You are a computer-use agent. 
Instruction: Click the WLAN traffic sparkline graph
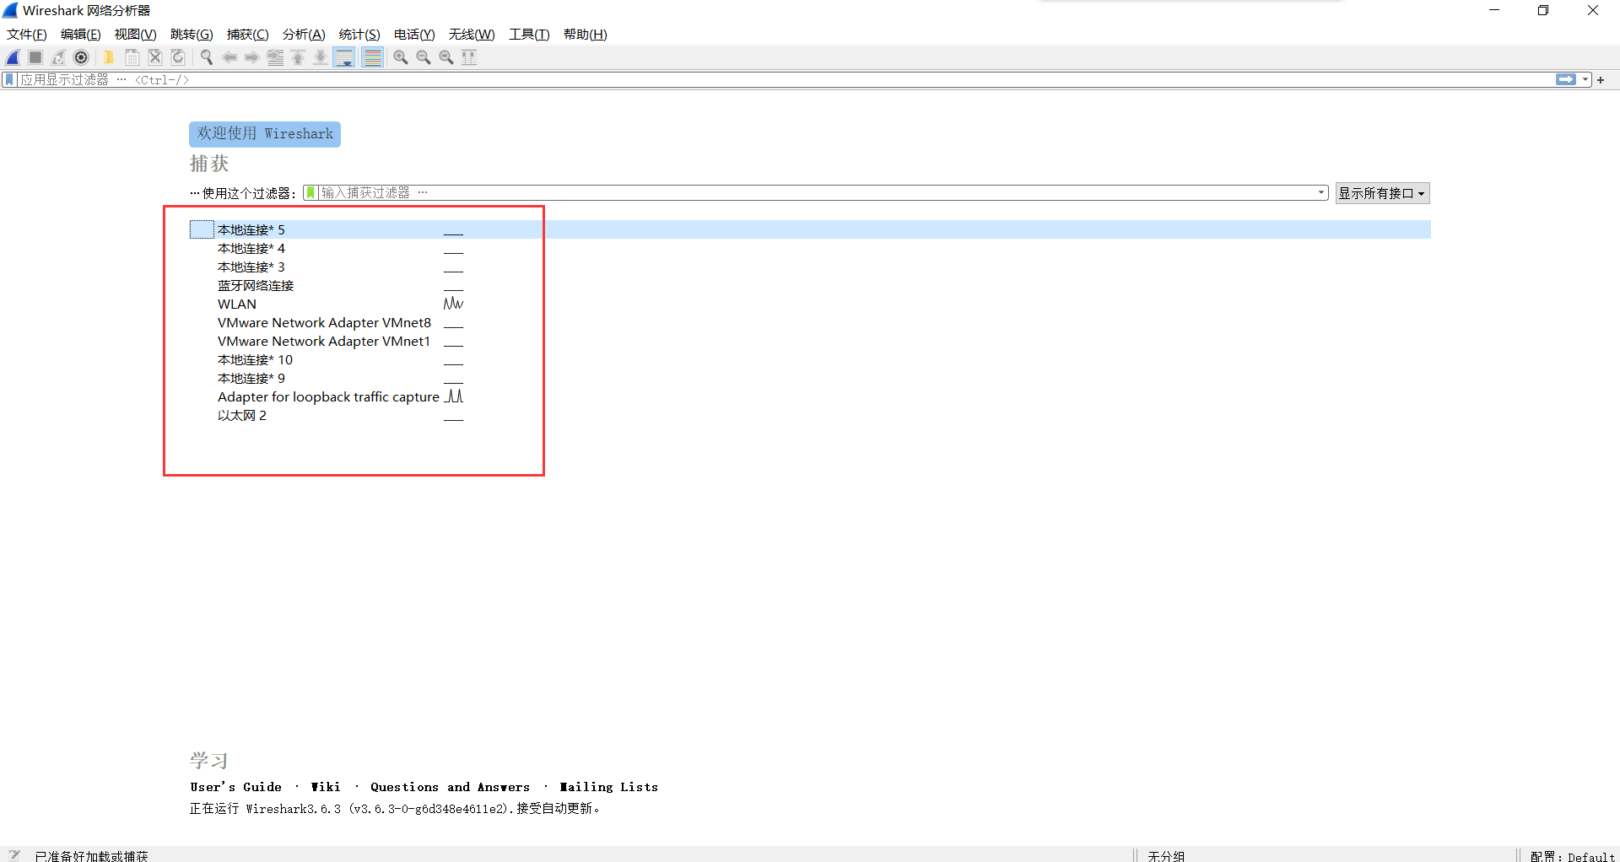click(453, 303)
